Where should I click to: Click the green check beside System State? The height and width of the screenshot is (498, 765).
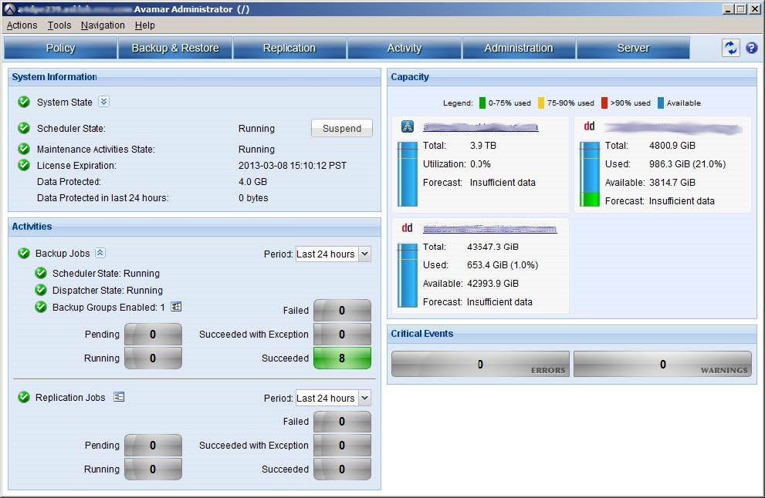23,102
